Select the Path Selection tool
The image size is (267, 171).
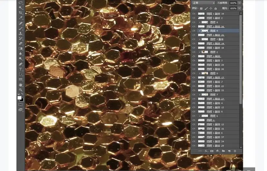(20, 74)
